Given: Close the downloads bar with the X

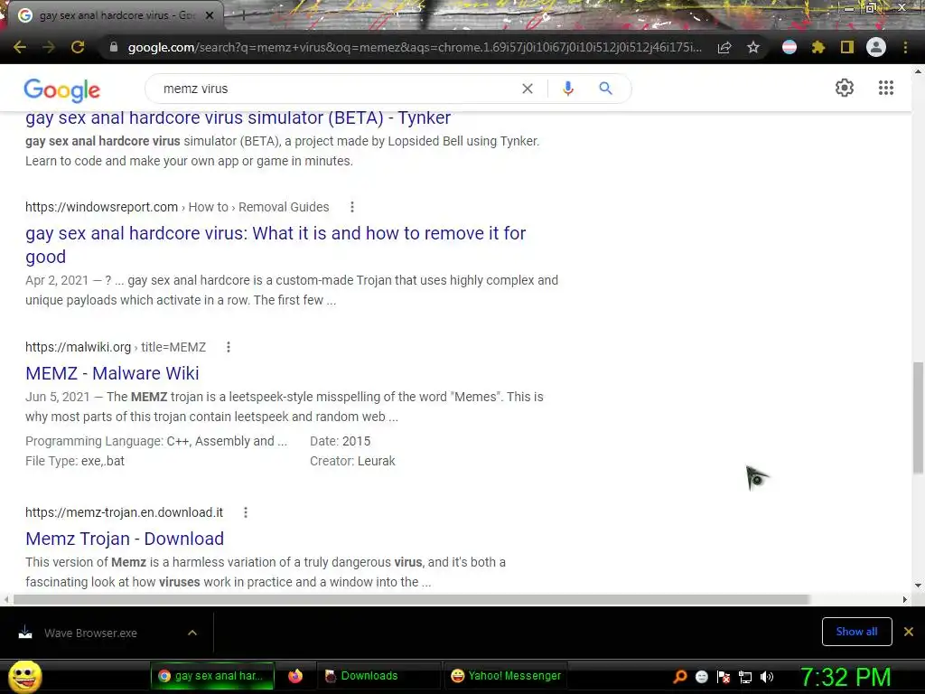Looking at the screenshot, I should click(x=909, y=632).
